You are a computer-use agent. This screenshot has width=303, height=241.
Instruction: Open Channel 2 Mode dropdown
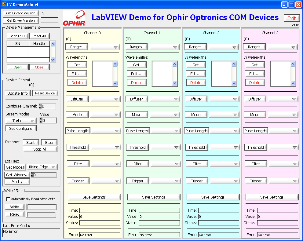pos(224,115)
